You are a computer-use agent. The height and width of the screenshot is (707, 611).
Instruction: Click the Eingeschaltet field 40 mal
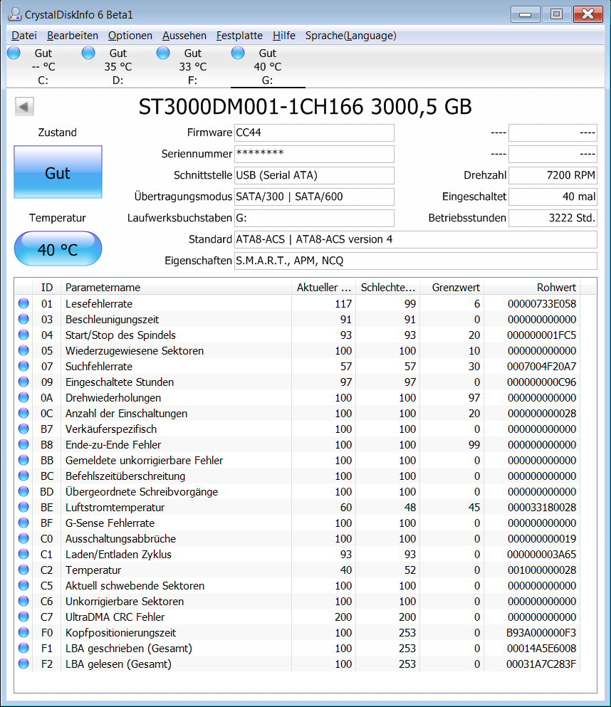553,197
